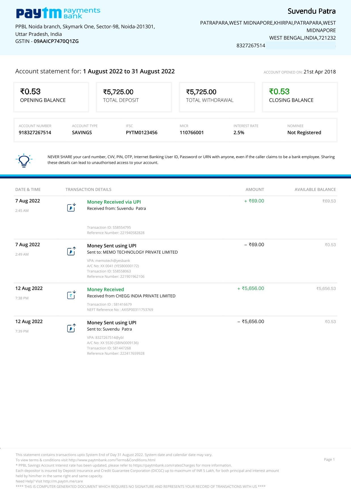Click the 2:45 AM UPI received icon

pos(71,208)
